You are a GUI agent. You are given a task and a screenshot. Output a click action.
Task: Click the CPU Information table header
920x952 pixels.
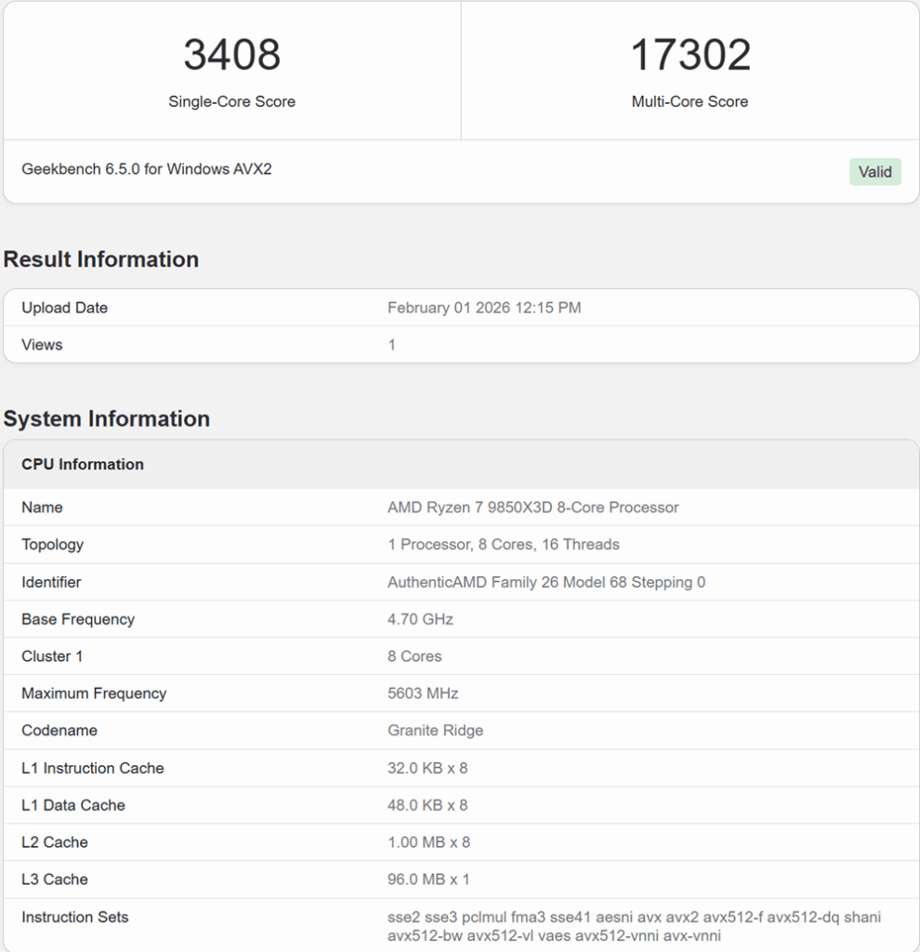coord(83,465)
